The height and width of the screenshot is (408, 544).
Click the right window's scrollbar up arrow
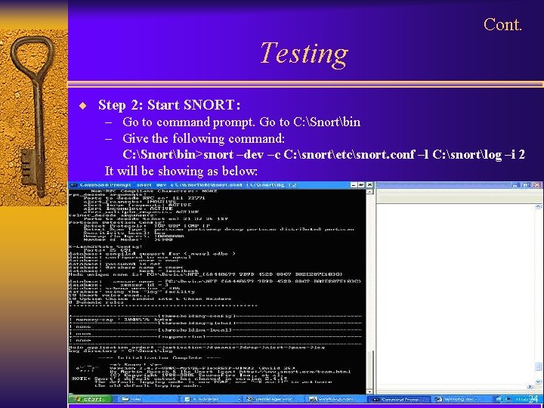538,207
